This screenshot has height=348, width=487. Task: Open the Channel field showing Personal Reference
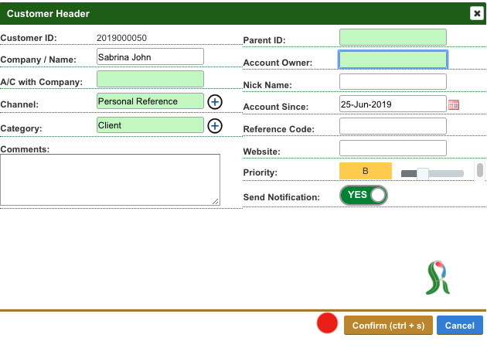pos(150,101)
